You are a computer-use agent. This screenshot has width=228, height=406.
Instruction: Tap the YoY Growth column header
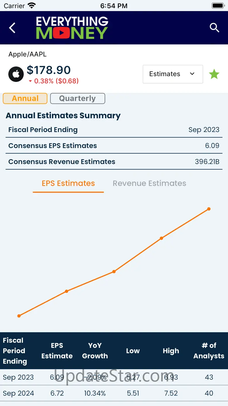(x=95, y=351)
